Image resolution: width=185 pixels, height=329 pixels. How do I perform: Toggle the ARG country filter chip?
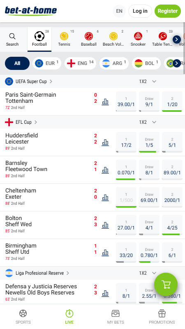click(114, 63)
